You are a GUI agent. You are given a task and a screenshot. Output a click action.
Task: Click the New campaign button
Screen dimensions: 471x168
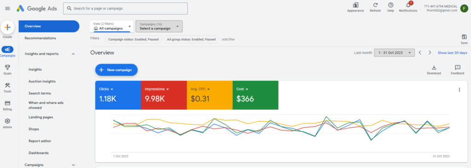tap(116, 70)
